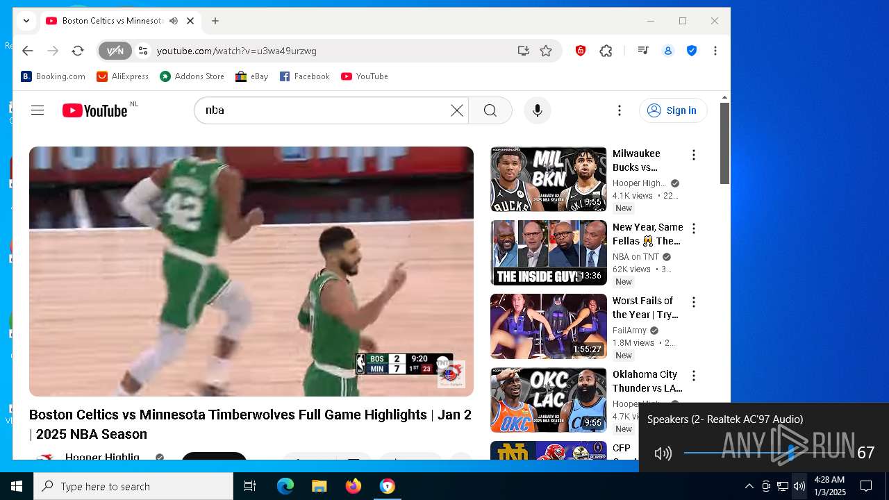Open AliExpress bookmark
The image size is (889, 500).
123,76
